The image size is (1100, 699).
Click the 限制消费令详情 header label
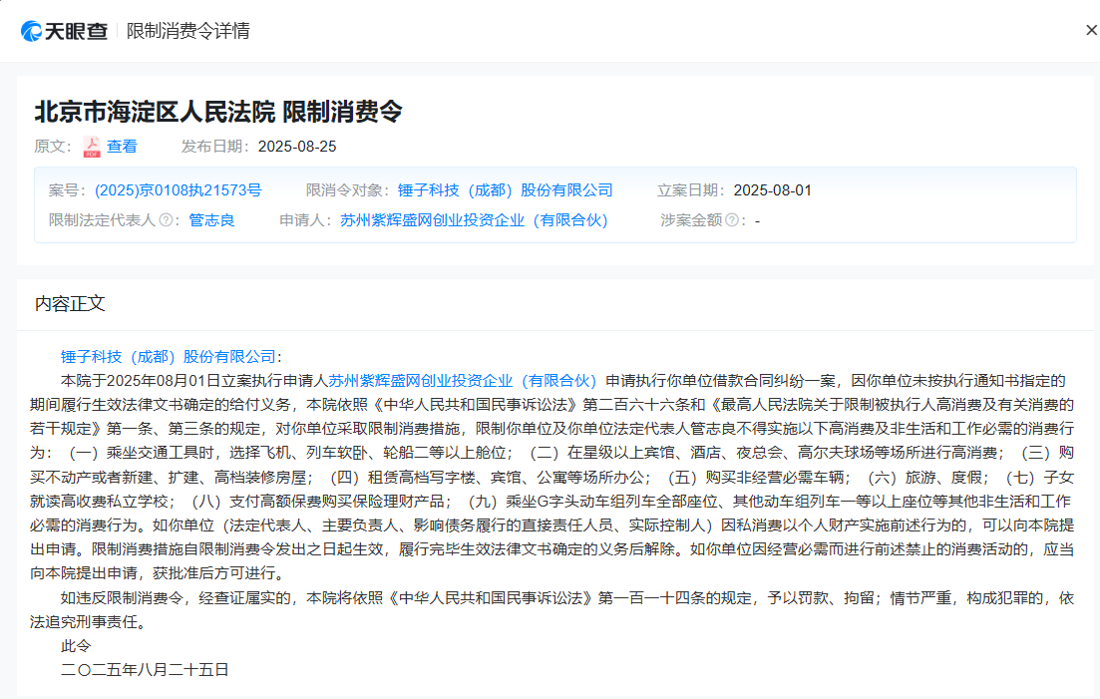(188, 31)
